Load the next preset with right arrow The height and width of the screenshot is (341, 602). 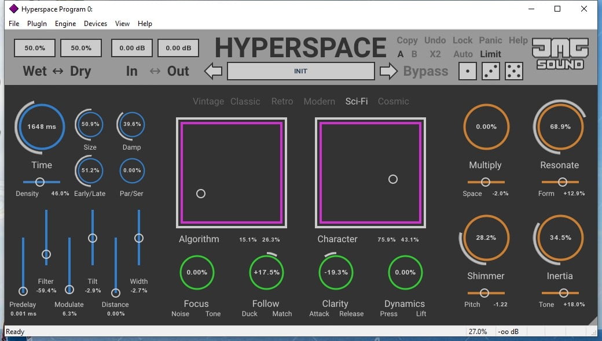[x=388, y=71]
